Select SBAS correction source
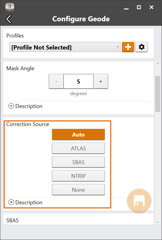The width and height of the screenshot is (162, 240). [x=78, y=162]
